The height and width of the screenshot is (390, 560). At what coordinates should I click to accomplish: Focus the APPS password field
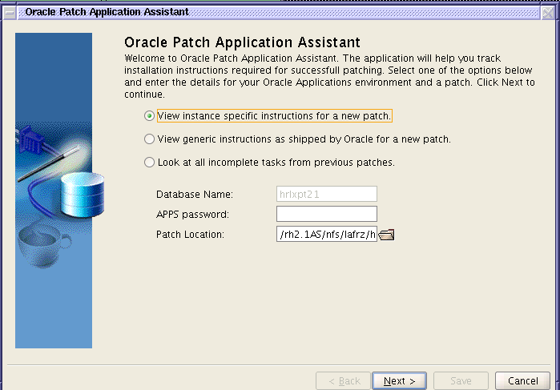click(x=326, y=214)
